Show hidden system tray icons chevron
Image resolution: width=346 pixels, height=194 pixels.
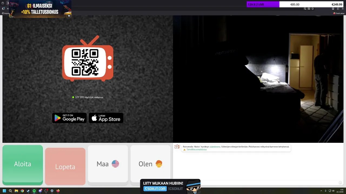pos(321,191)
